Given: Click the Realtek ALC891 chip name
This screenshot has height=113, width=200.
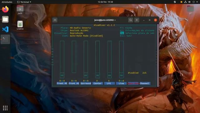Looking at the screenshot, I should [79, 30].
